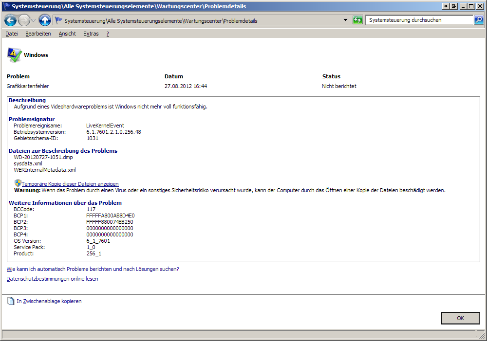Open Datenschutzbestimmungen online lesen link
The width and height of the screenshot is (487, 341).
pos(52,279)
